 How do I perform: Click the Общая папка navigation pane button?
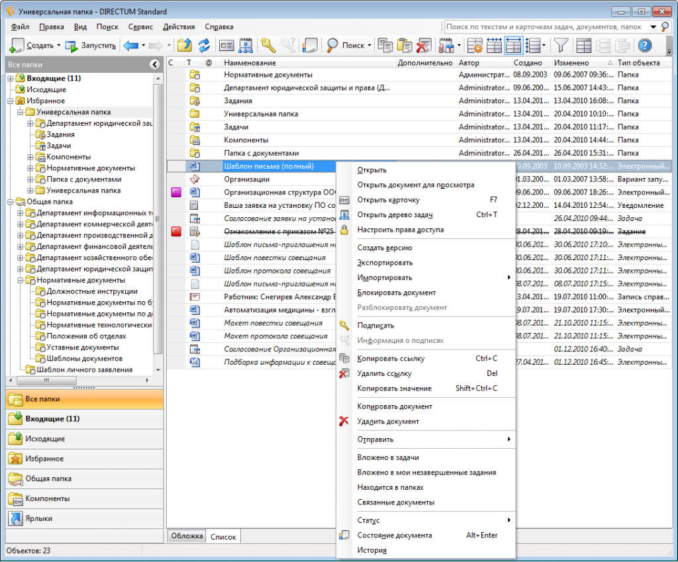[x=84, y=479]
